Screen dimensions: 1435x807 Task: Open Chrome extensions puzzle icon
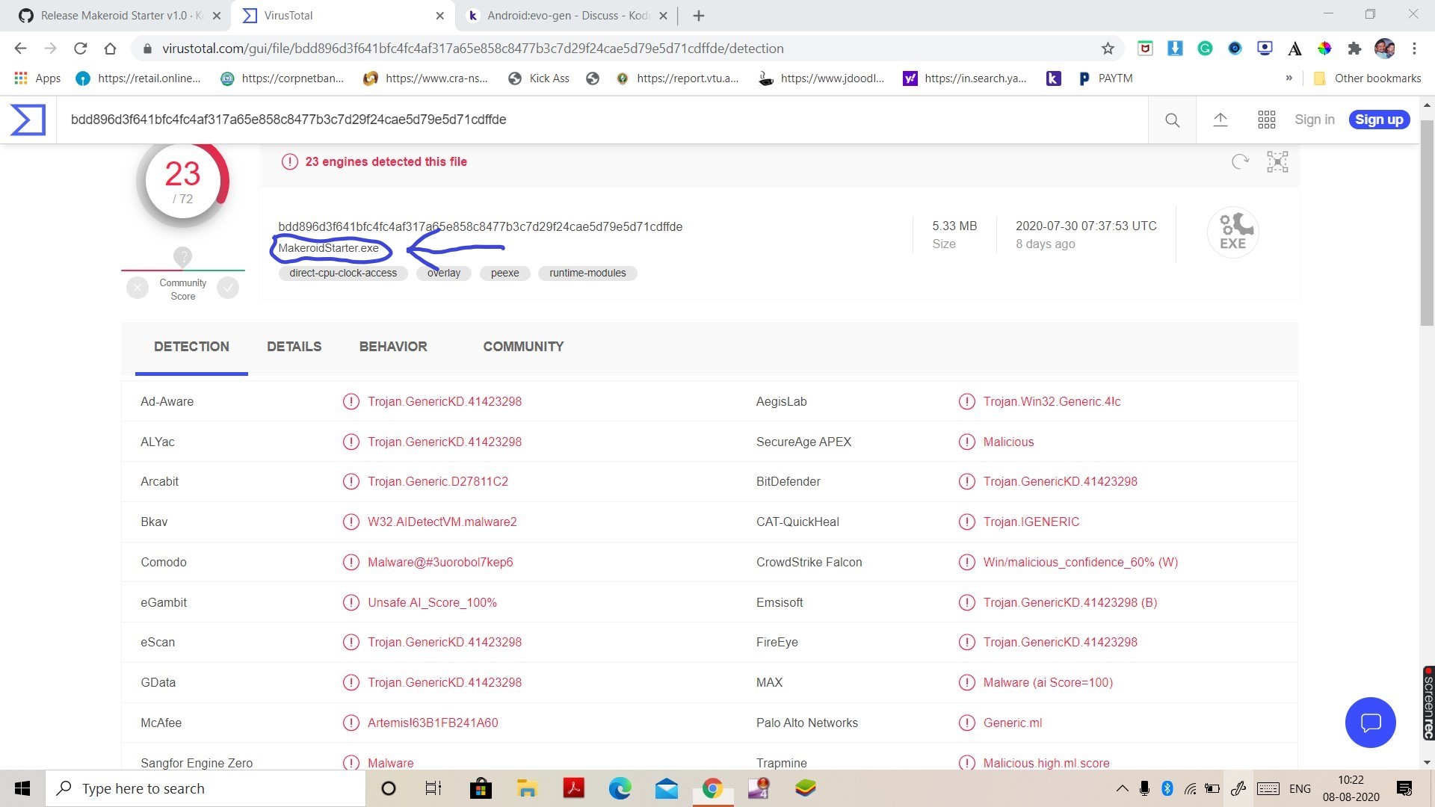(x=1354, y=49)
